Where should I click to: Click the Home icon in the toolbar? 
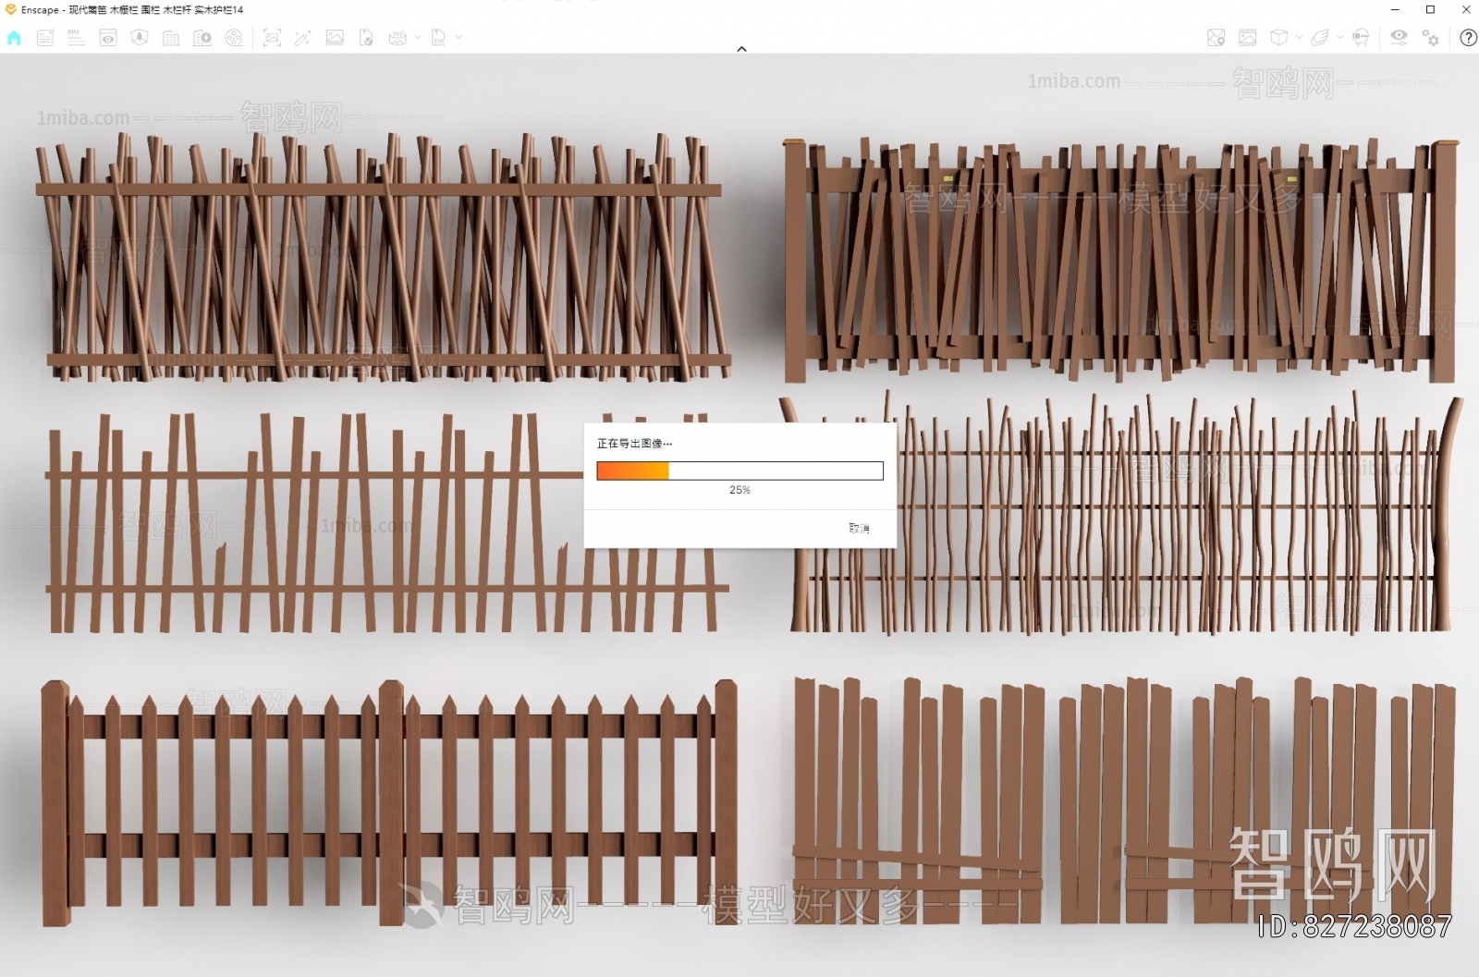coord(14,38)
